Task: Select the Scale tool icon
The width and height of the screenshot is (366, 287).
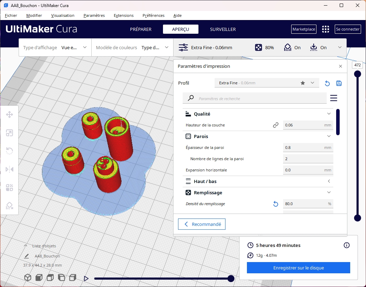Action: (x=9, y=133)
